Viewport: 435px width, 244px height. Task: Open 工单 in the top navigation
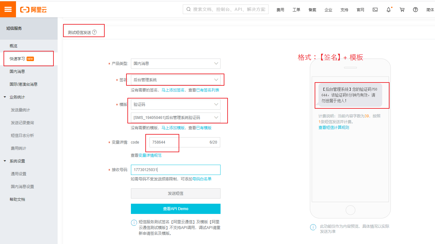pos(296,10)
